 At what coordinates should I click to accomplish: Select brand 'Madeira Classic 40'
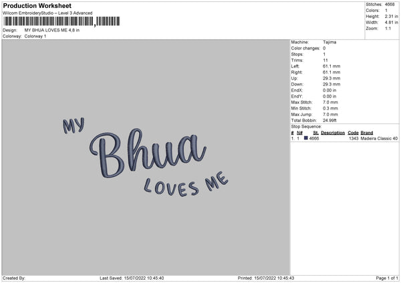[x=379, y=138]
